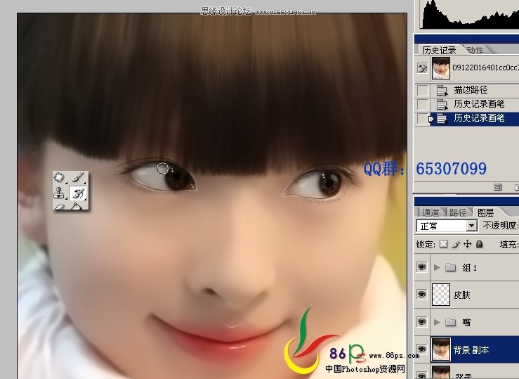The height and width of the screenshot is (379, 519).
Task: Switch to the 图层 tab
Action: tap(486, 212)
